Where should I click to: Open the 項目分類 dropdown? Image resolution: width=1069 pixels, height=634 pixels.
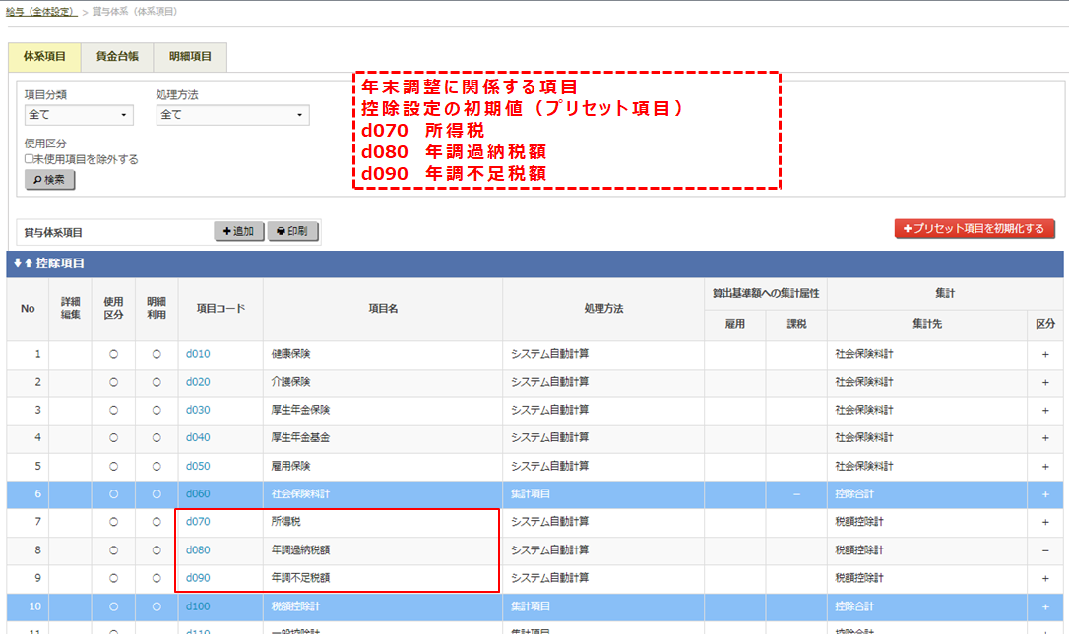[x=79, y=115]
